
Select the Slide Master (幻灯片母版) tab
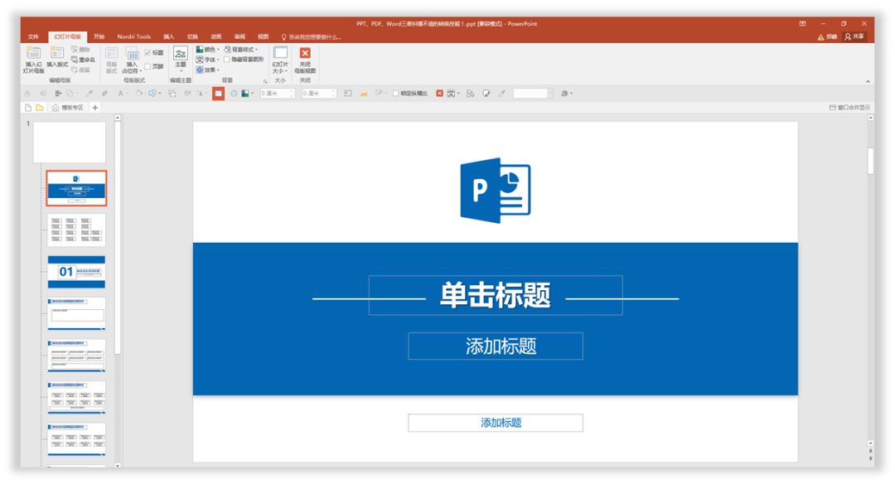(x=67, y=36)
